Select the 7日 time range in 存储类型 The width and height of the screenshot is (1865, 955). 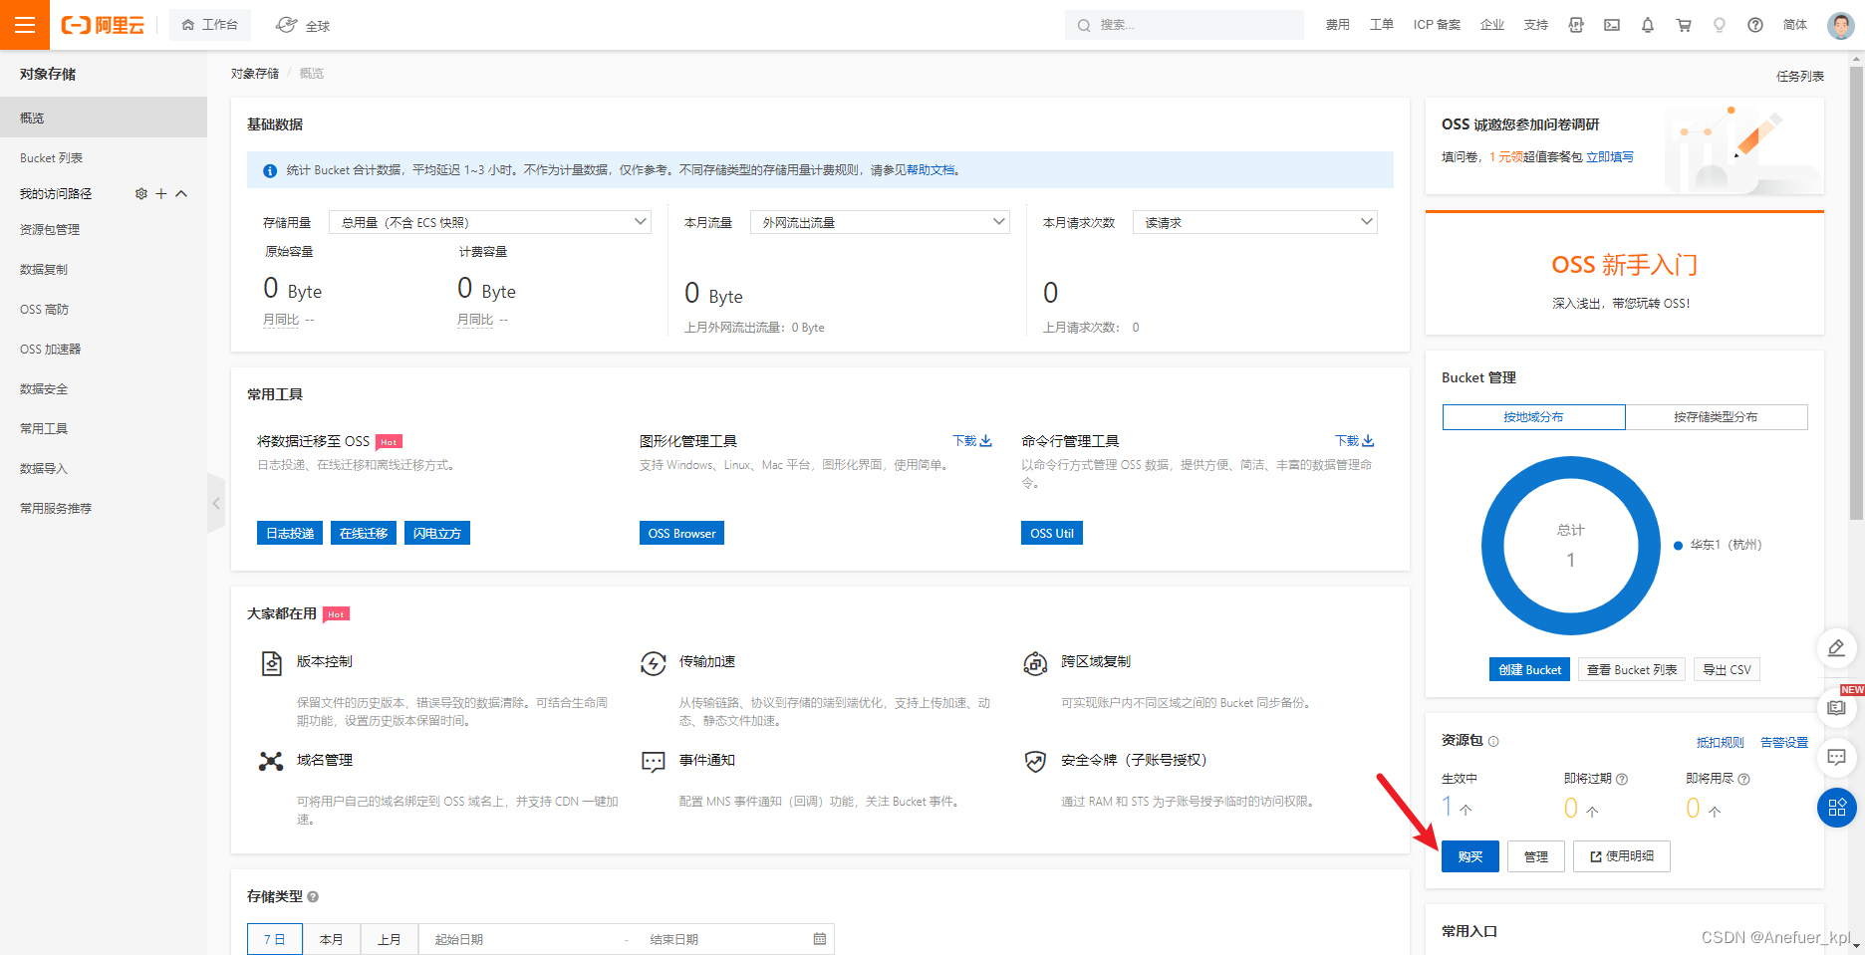[274, 938]
